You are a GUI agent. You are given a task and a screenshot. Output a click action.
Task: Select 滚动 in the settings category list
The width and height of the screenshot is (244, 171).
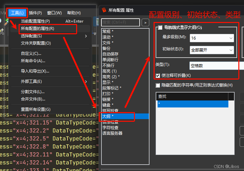[125, 37]
